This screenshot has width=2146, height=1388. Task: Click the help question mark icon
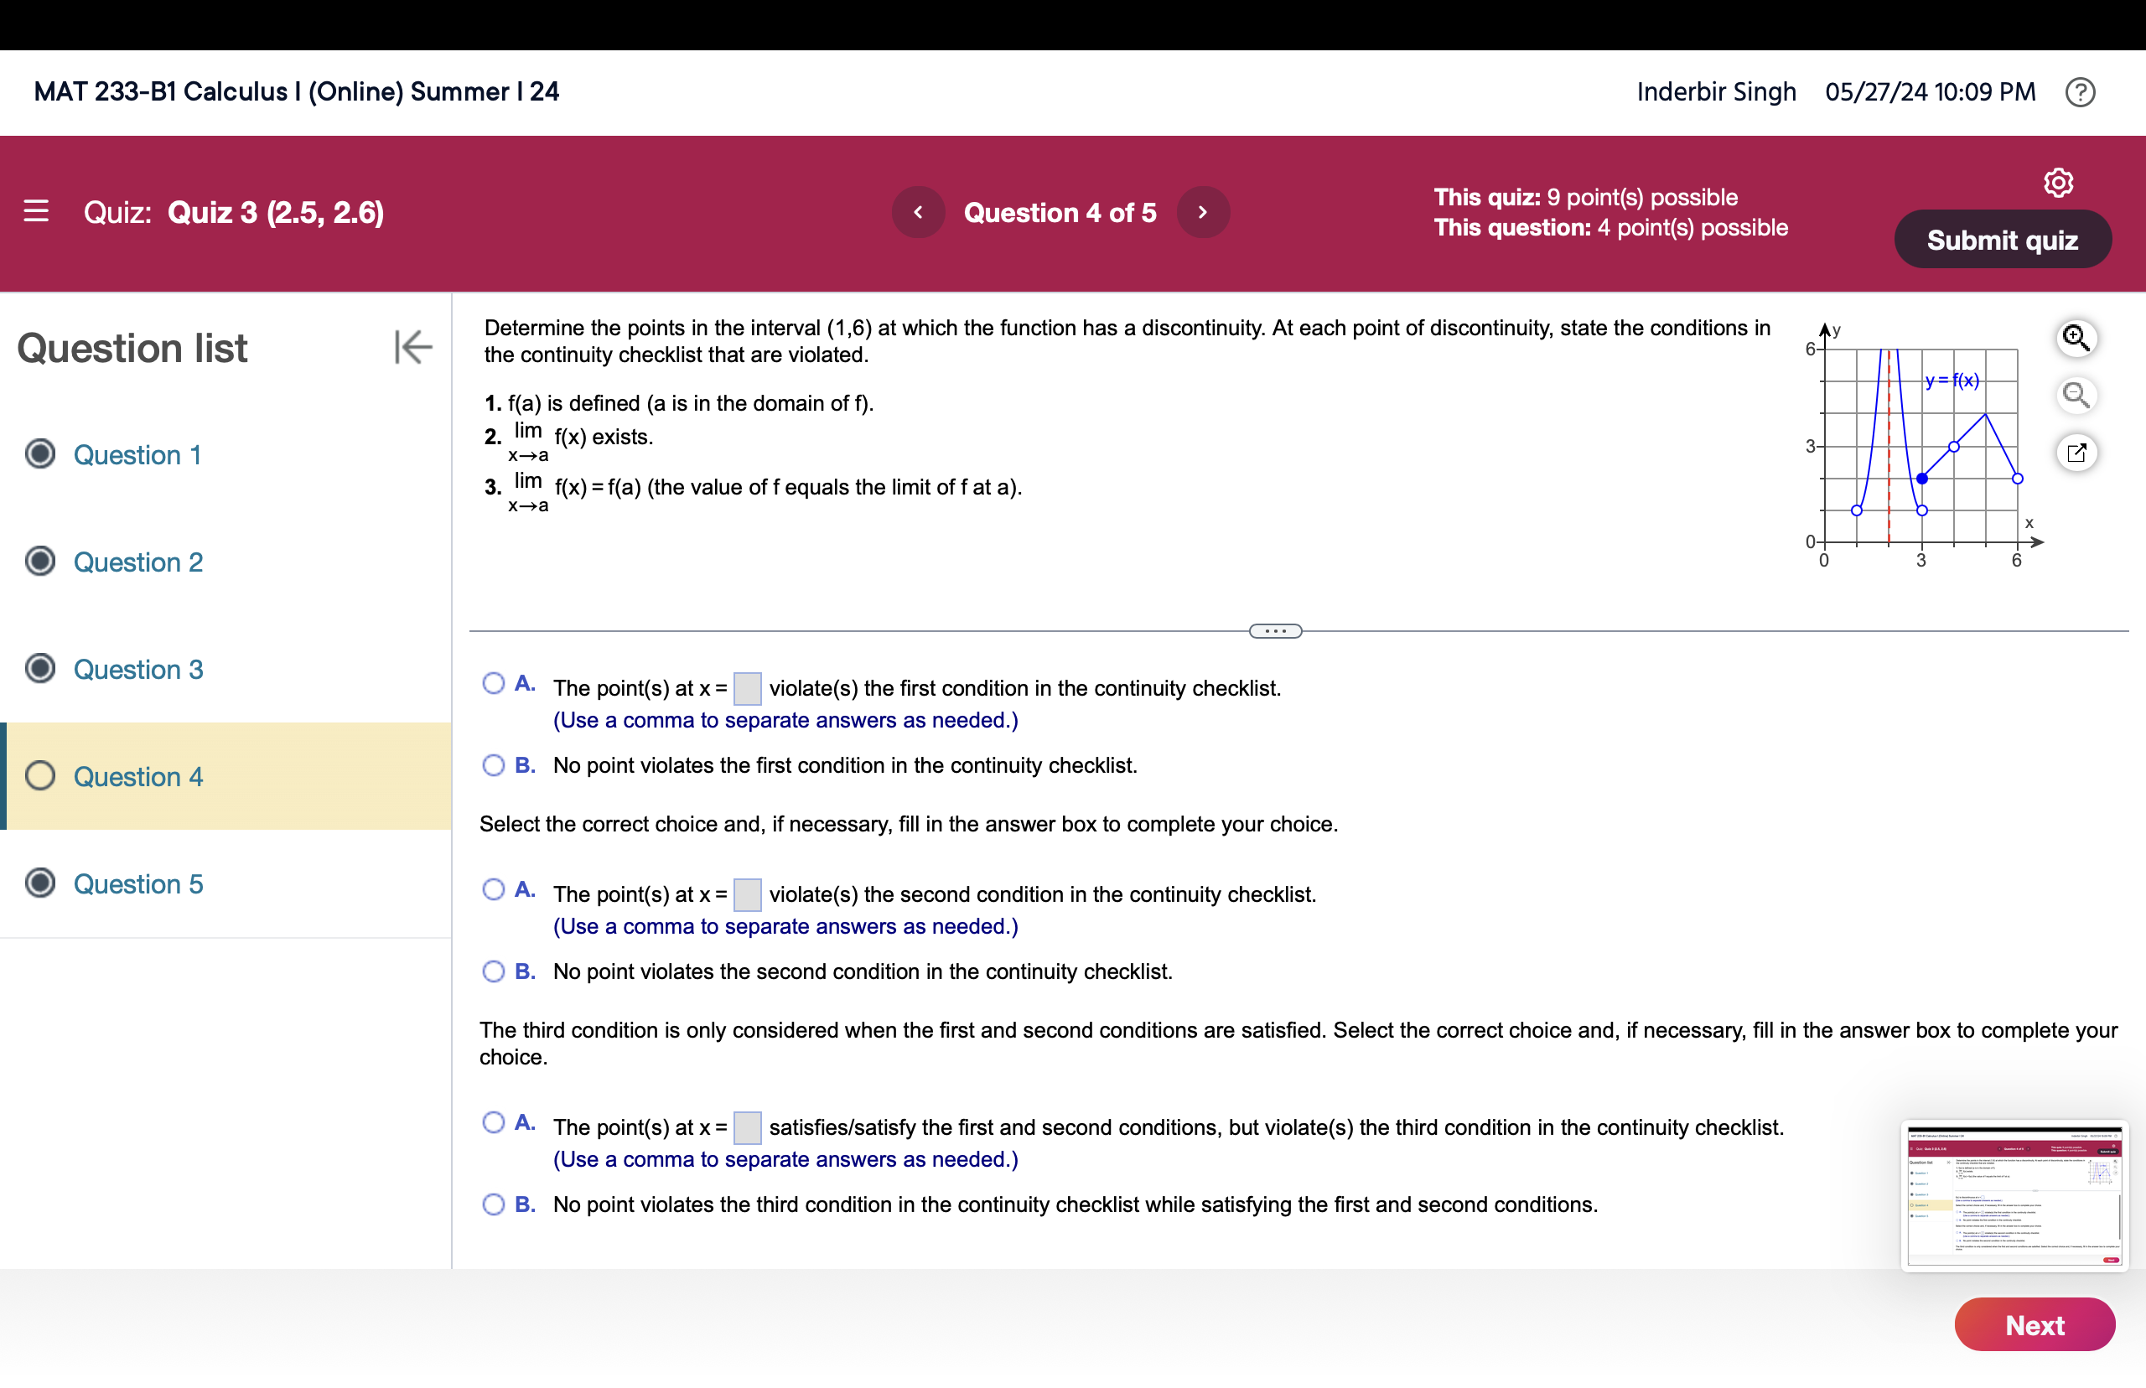[2081, 91]
